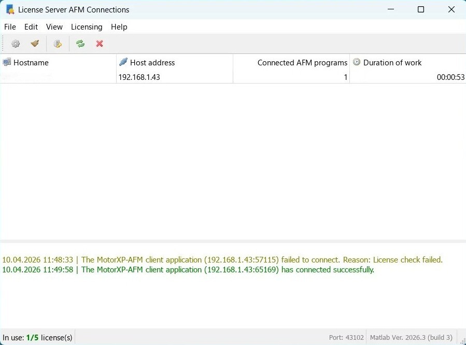The image size is (466, 345).
Task: Select the successful connection log entry
Action: [188, 269]
